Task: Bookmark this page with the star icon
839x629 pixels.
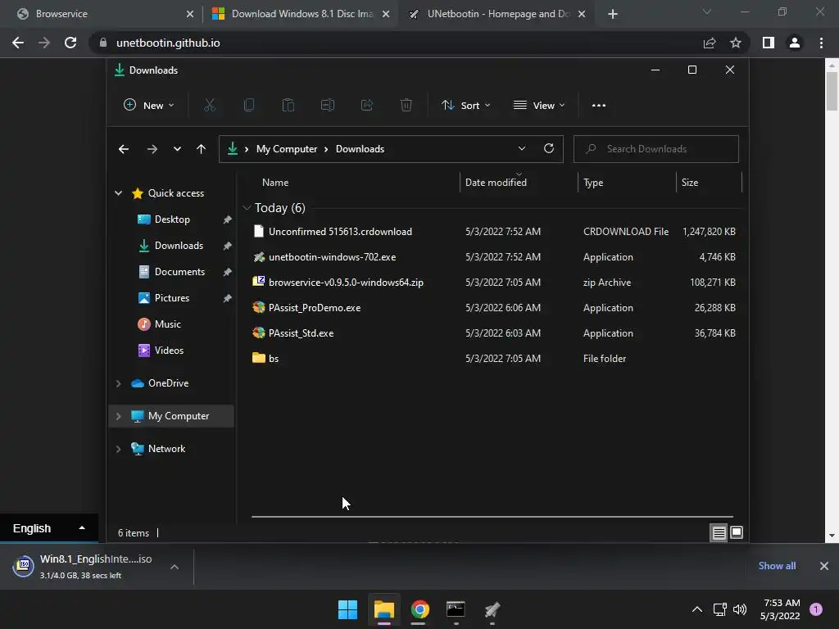Action: [x=736, y=43]
